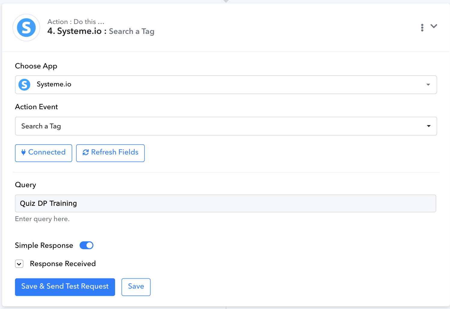The width and height of the screenshot is (450, 309).
Task: Click the Save button
Action: (136, 287)
